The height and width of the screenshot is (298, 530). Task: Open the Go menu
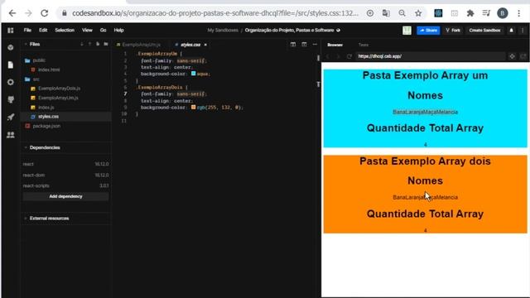(x=103, y=31)
